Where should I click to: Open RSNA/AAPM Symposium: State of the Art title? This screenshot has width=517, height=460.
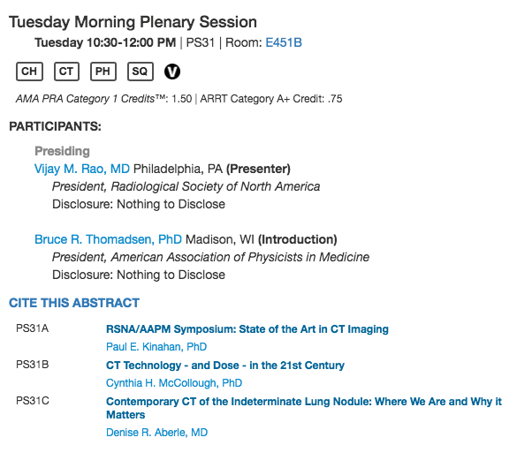pos(247,328)
